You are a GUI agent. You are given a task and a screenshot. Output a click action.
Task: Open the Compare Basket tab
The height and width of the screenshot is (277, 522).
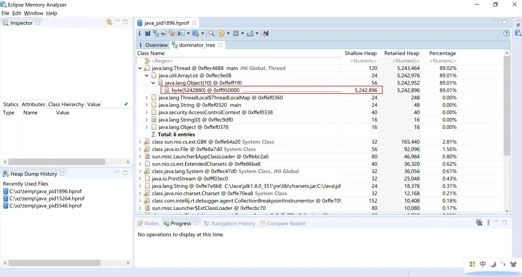point(282,223)
